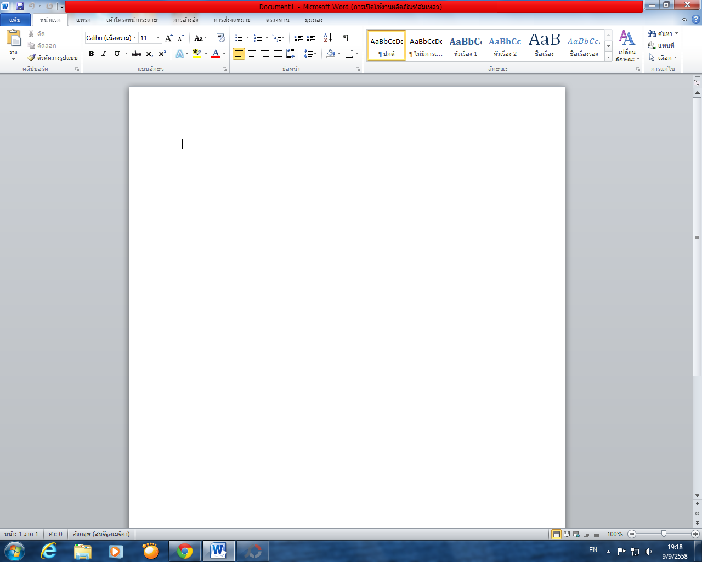
Task: Click the Copy icon in clipboard group
Action: [x=31, y=46]
